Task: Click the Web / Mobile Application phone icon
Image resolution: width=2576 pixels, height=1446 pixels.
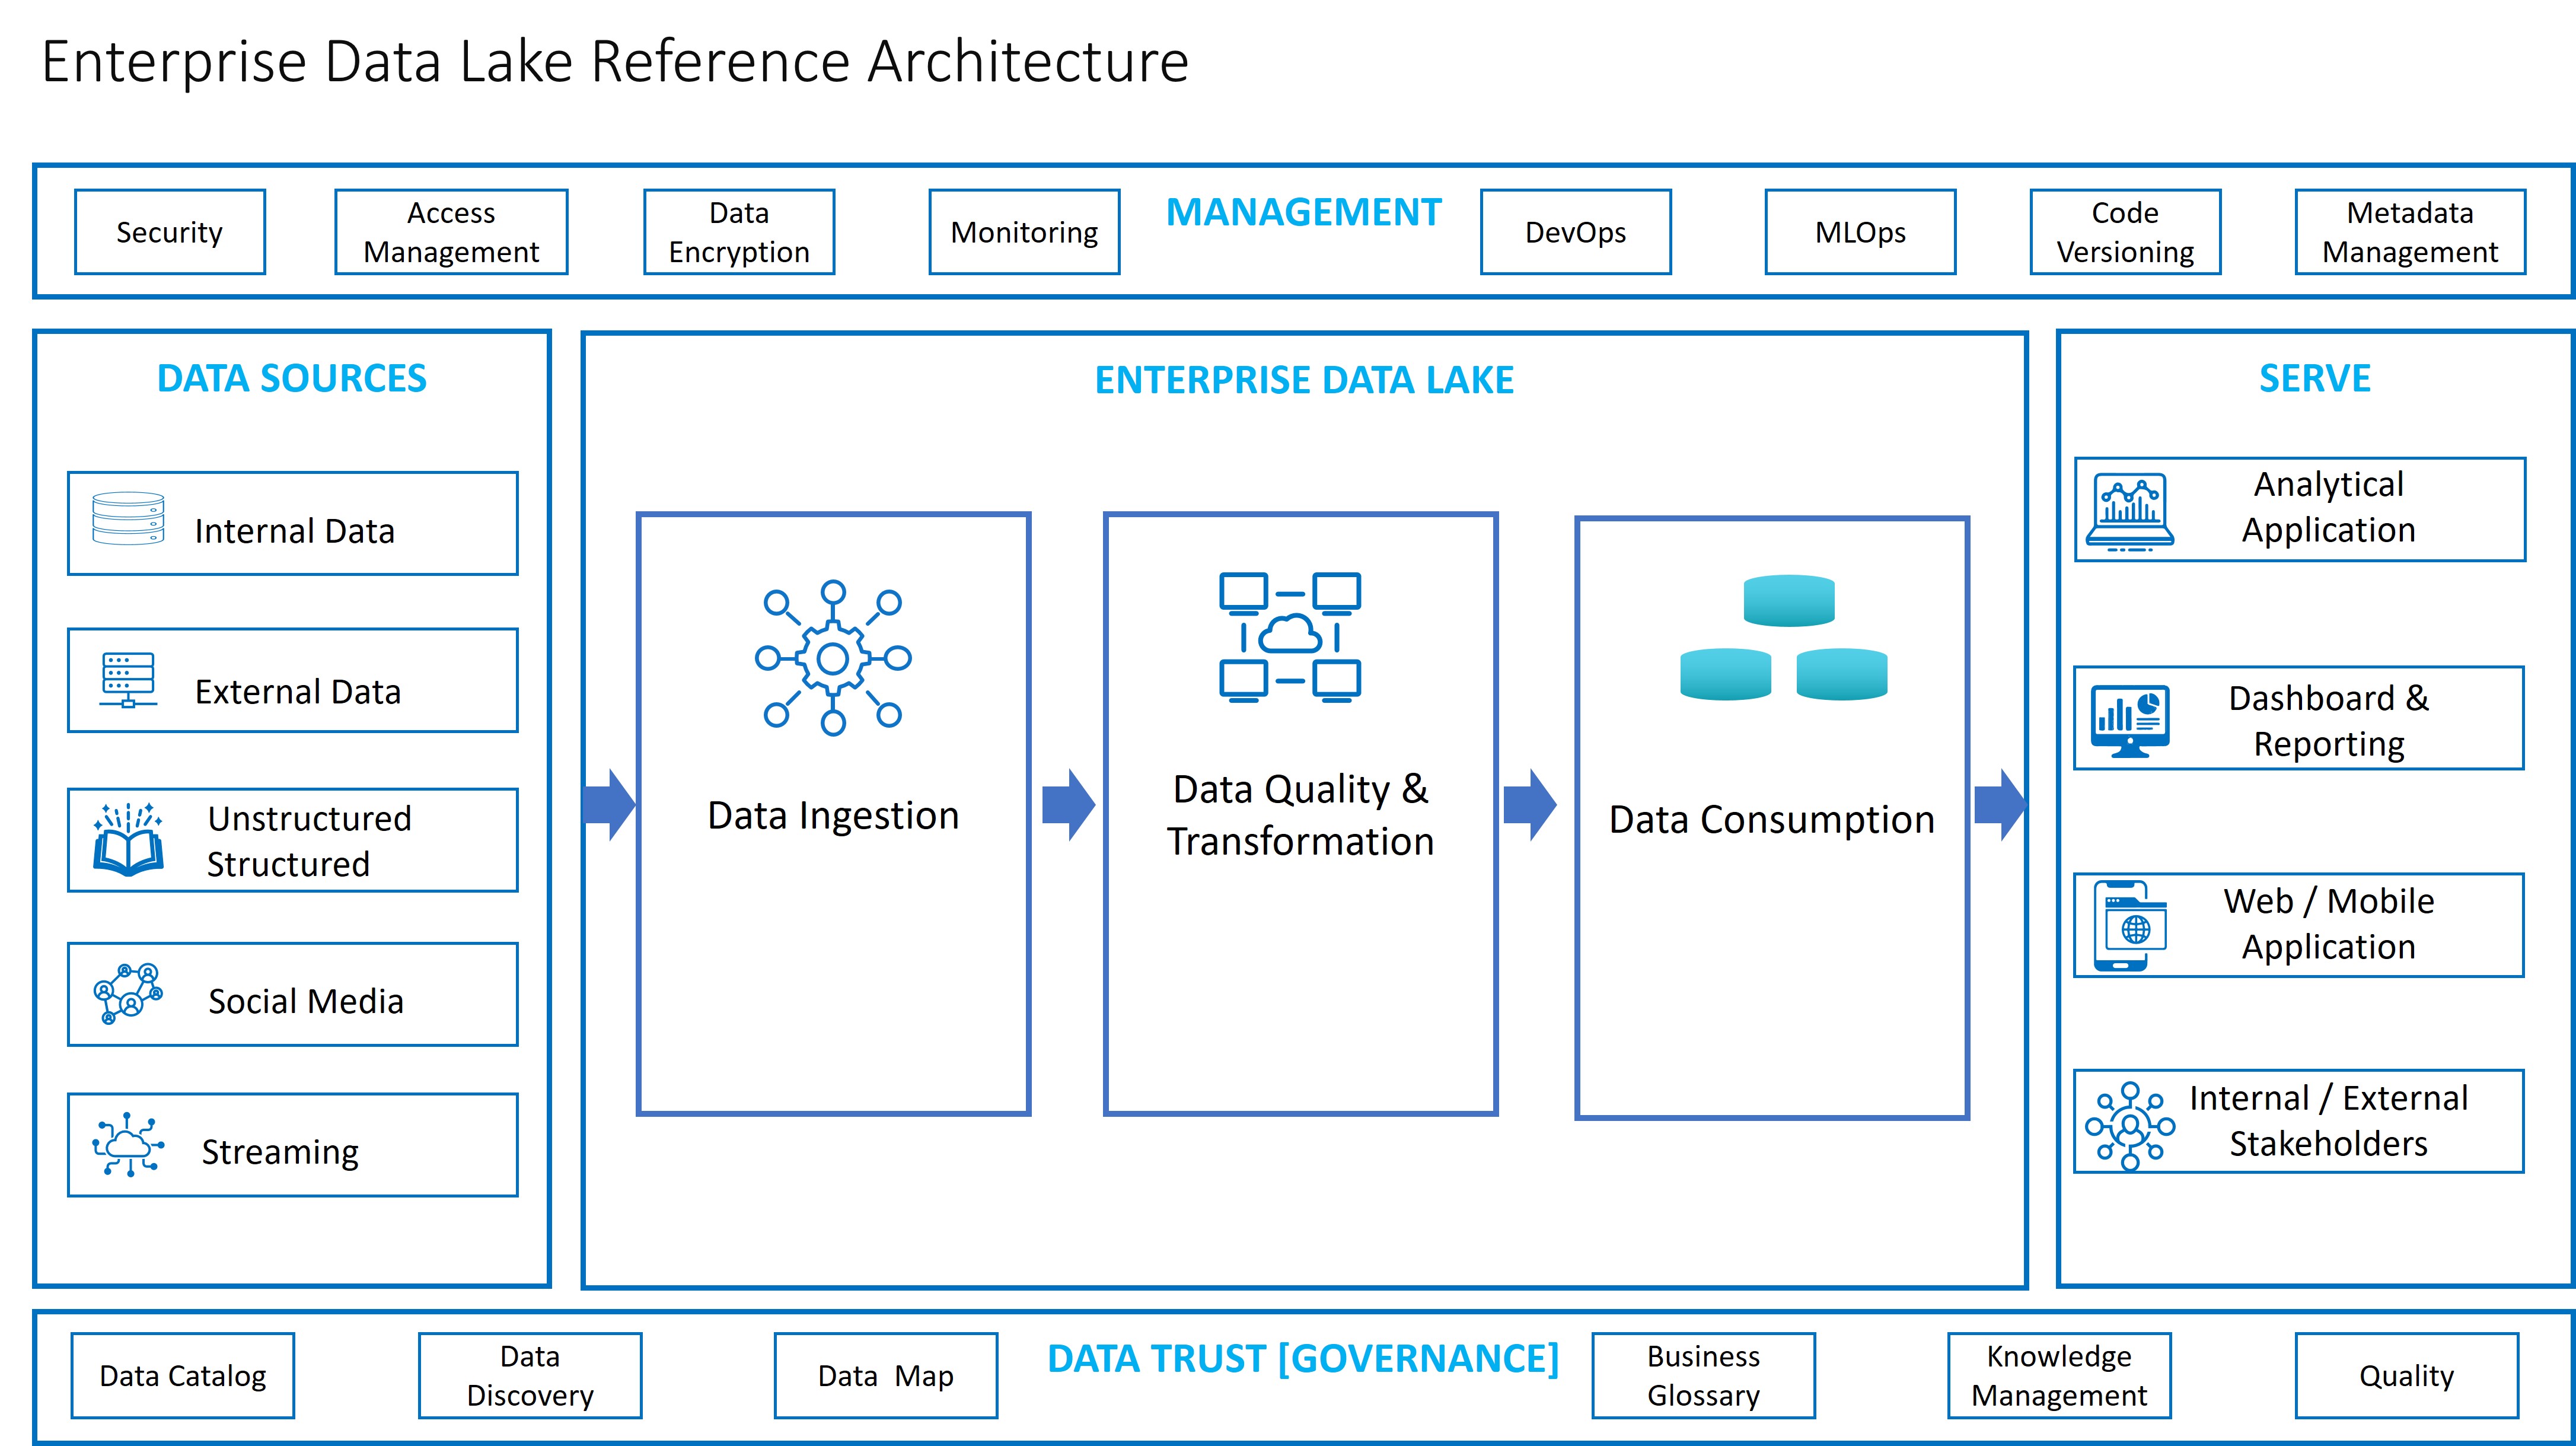Action: (x=2130, y=926)
